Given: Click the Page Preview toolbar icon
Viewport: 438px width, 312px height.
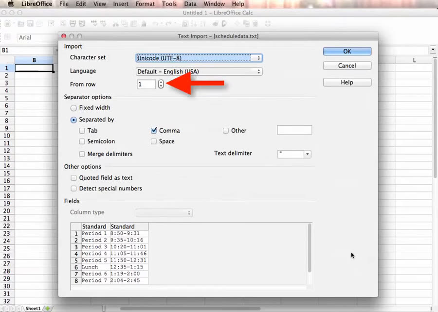Looking at the screenshot, I should (x=82, y=24).
